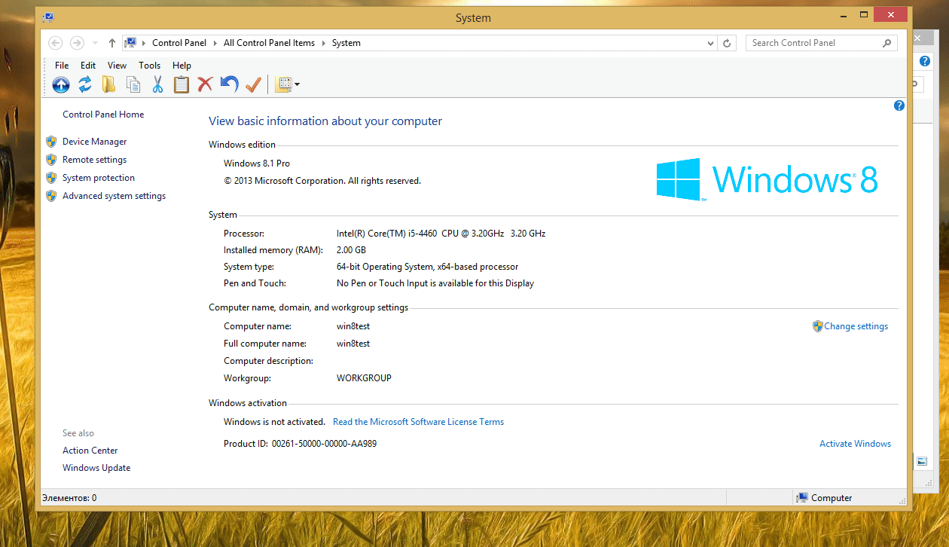Open the Help menu
Viewport: 949px width, 547px height.
(182, 66)
